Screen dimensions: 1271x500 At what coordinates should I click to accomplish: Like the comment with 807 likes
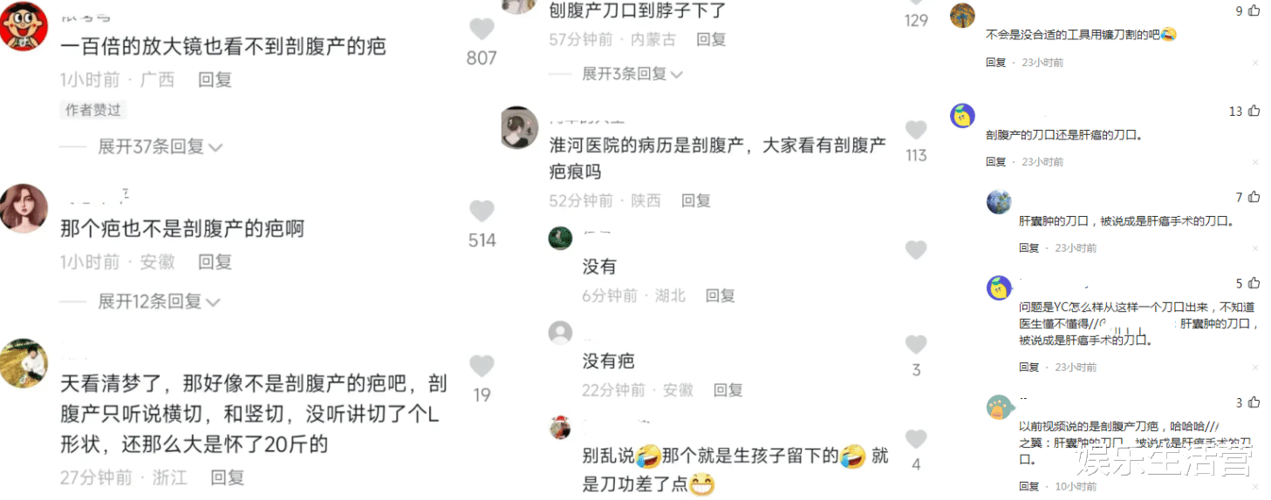(482, 30)
